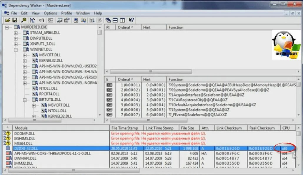Select the RPCRT4.DLL tree item
This screenshot has width=303, height=175.
[49, 94]
